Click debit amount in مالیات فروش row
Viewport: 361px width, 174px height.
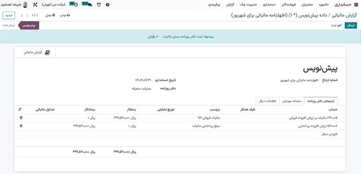125,118
